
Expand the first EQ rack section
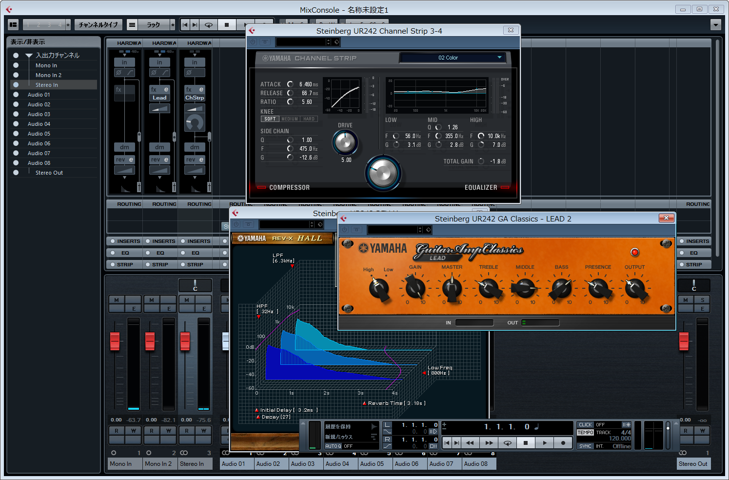[x=124, y=253]
